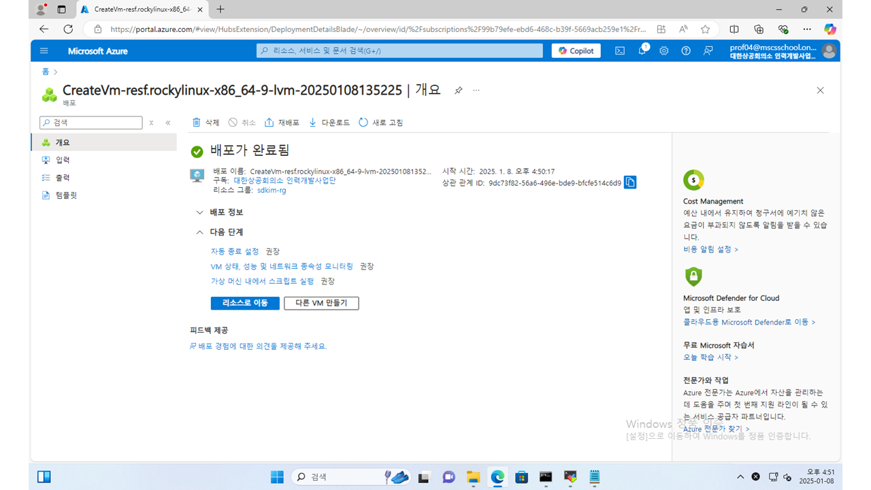Click the browser address bar URL
The width and height of the screenshot is (871, 490).
coord(378,29)
